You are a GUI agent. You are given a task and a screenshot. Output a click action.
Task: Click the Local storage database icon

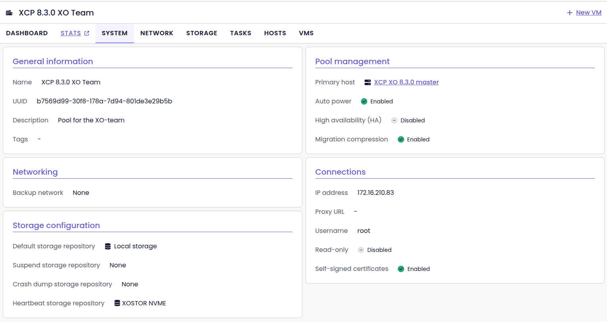(x=108, y=246)
